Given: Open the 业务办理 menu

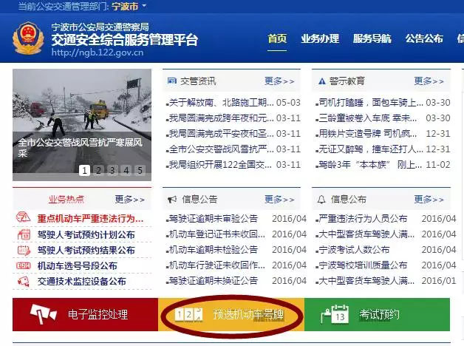Looking at the screenshot, I should [x=320, y=38].
